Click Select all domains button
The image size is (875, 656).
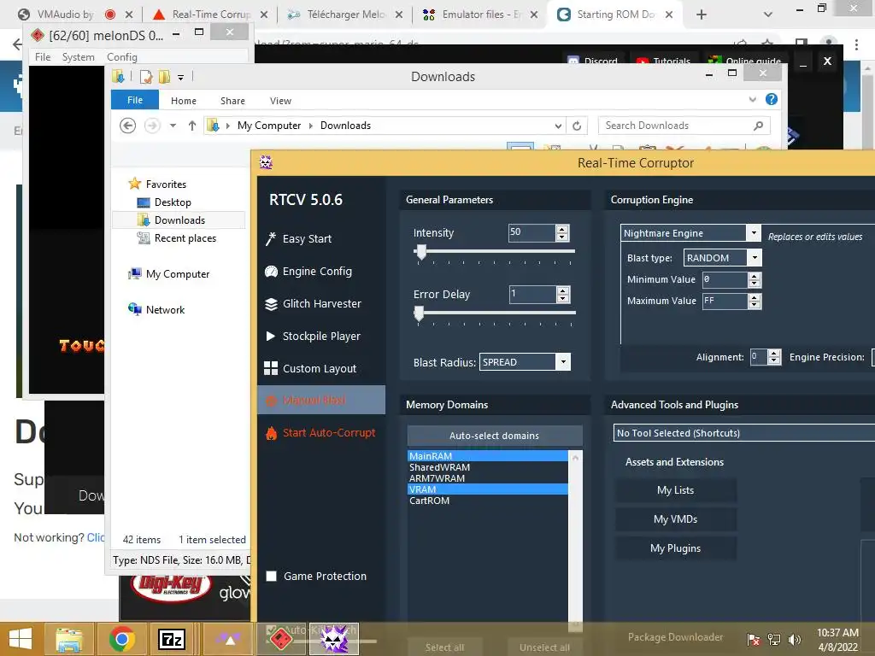click(444, 647)
